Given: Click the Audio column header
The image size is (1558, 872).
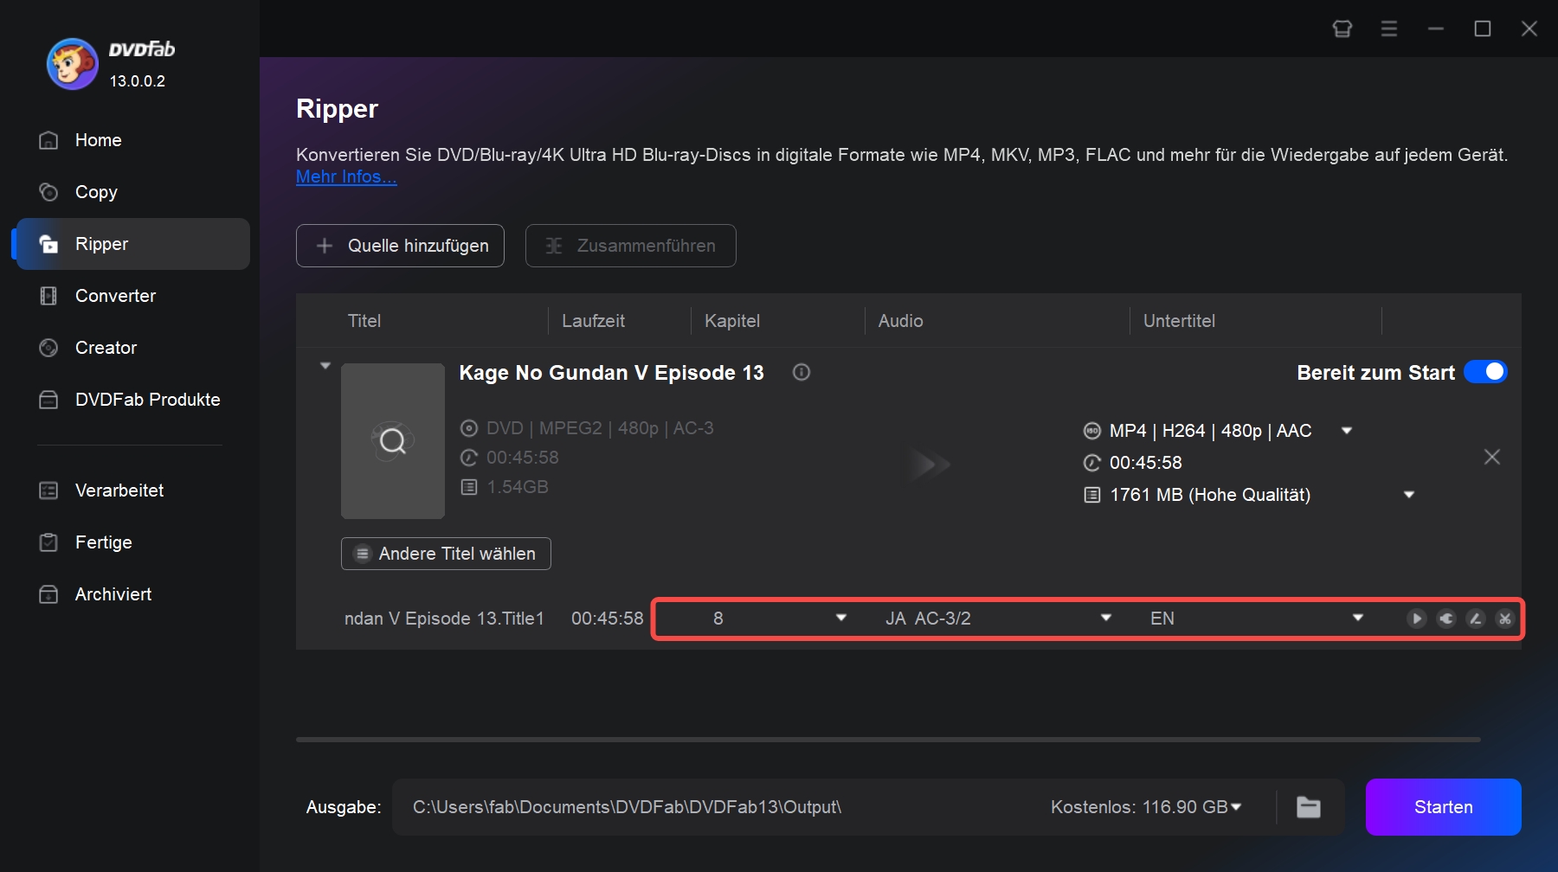Looking at the screenshot, I should (x=900, y=321).
